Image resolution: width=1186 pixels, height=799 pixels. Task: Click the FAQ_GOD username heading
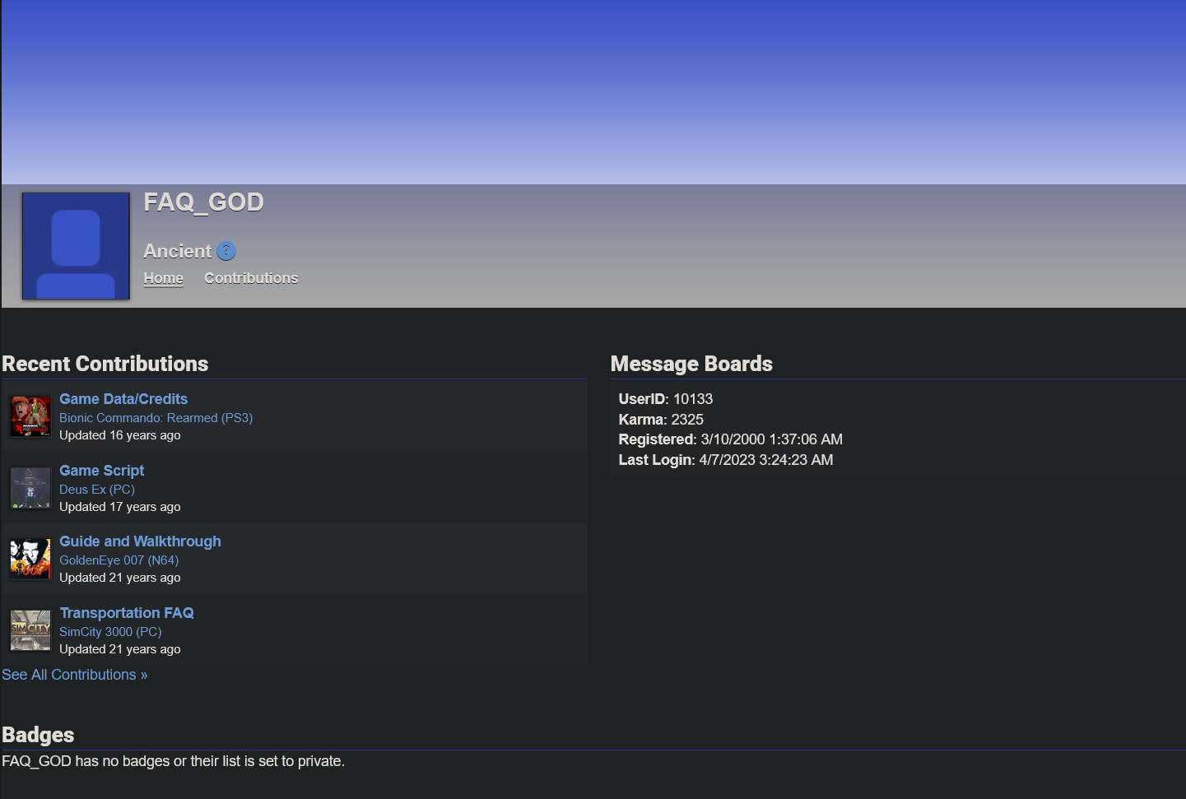pos(203,202)
